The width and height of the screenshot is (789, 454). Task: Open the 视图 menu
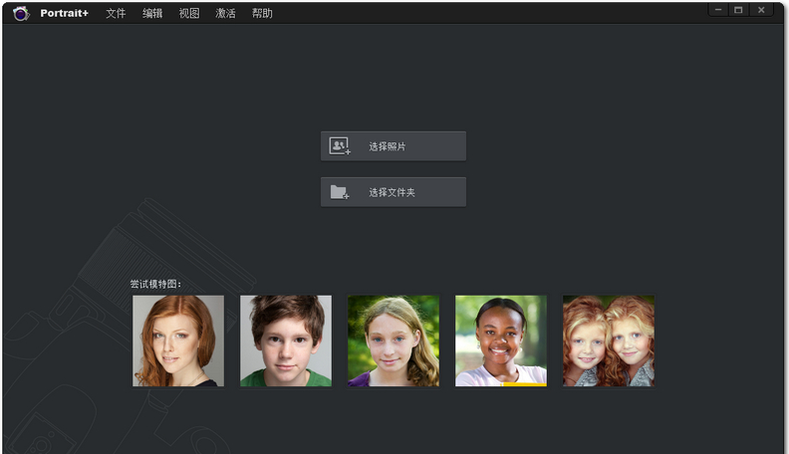click(189, 14)
